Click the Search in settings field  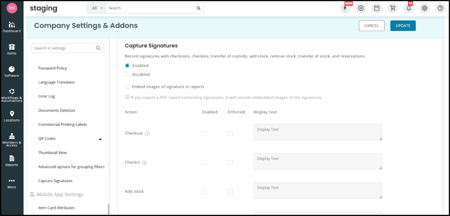click(64, 48)
